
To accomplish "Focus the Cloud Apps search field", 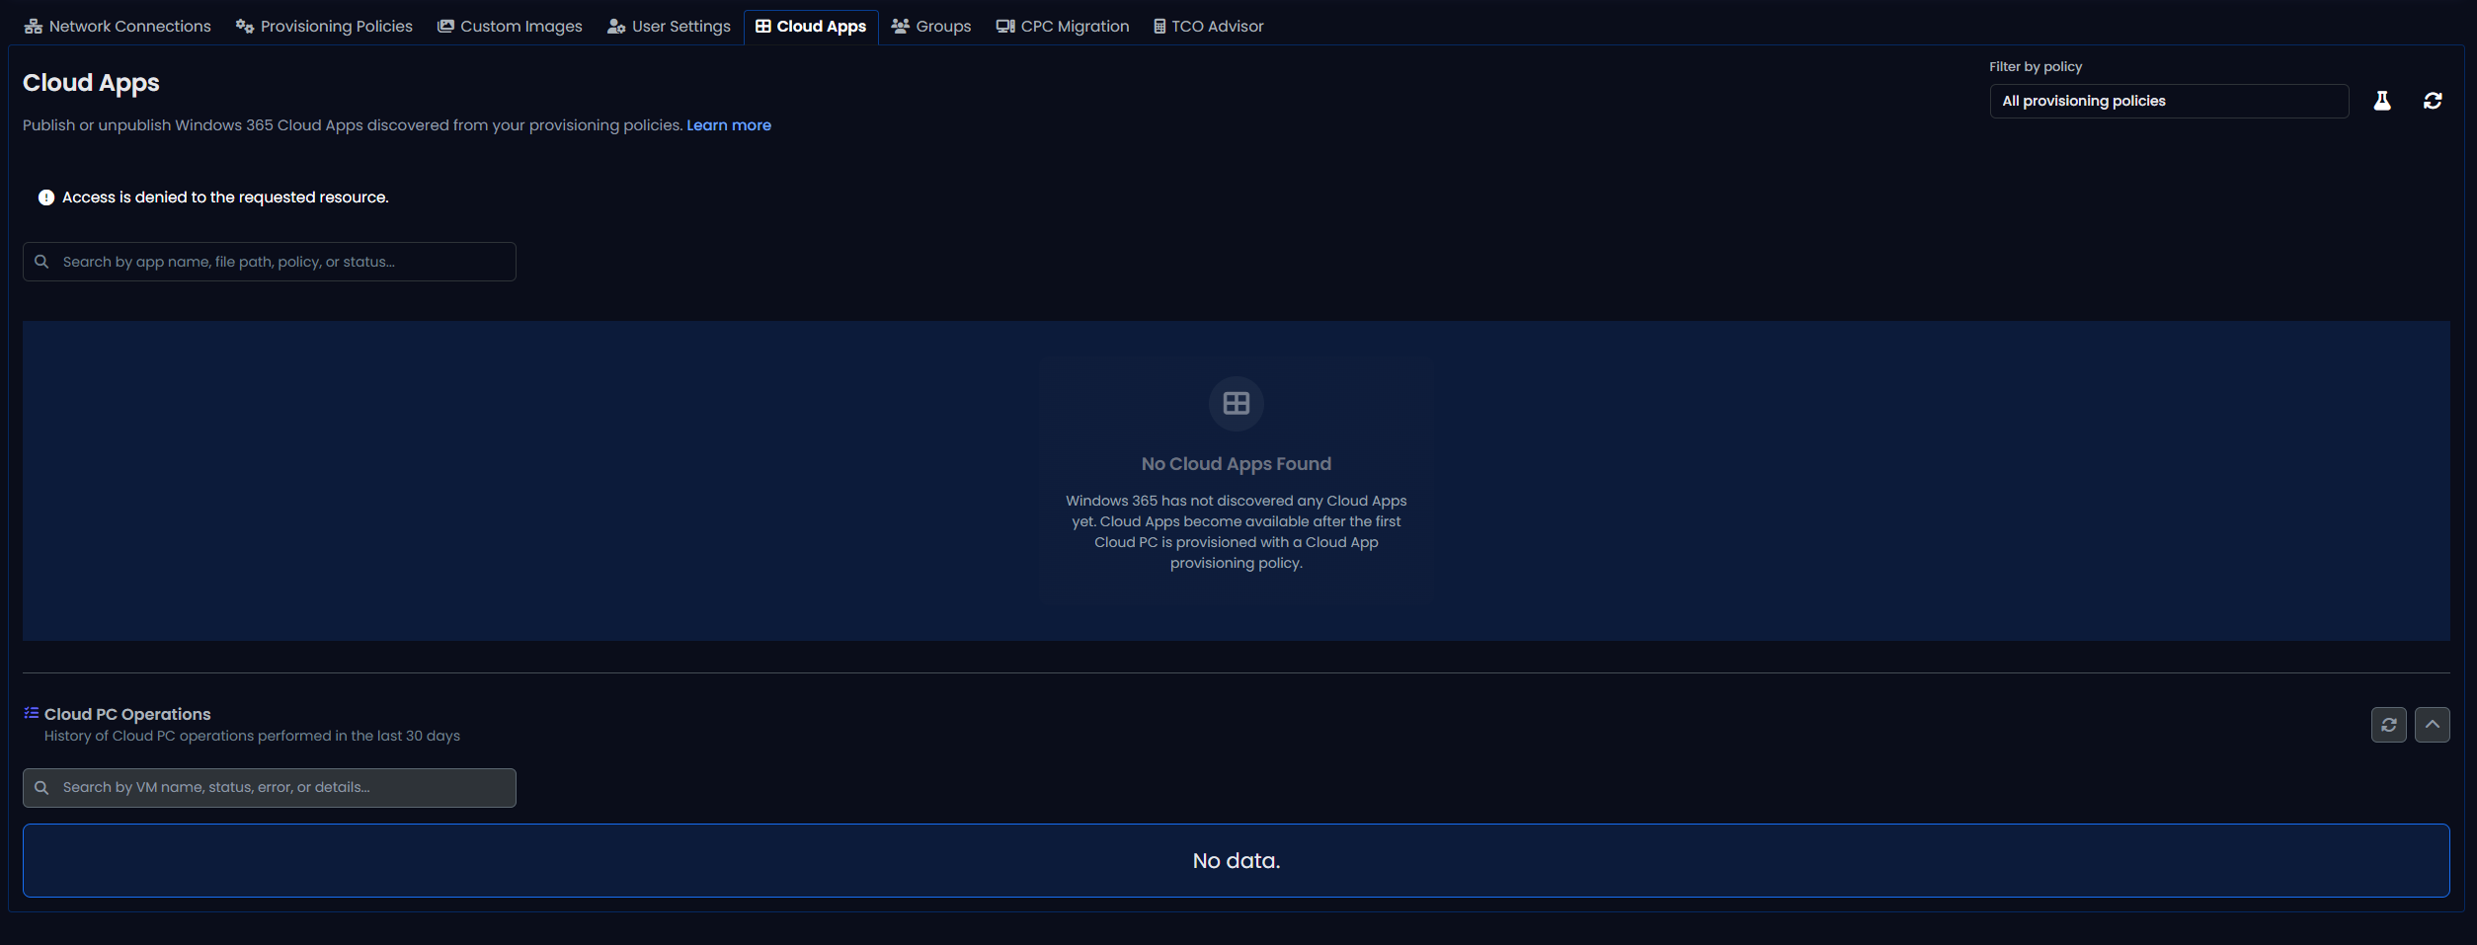I will click(x=270, y=262).
